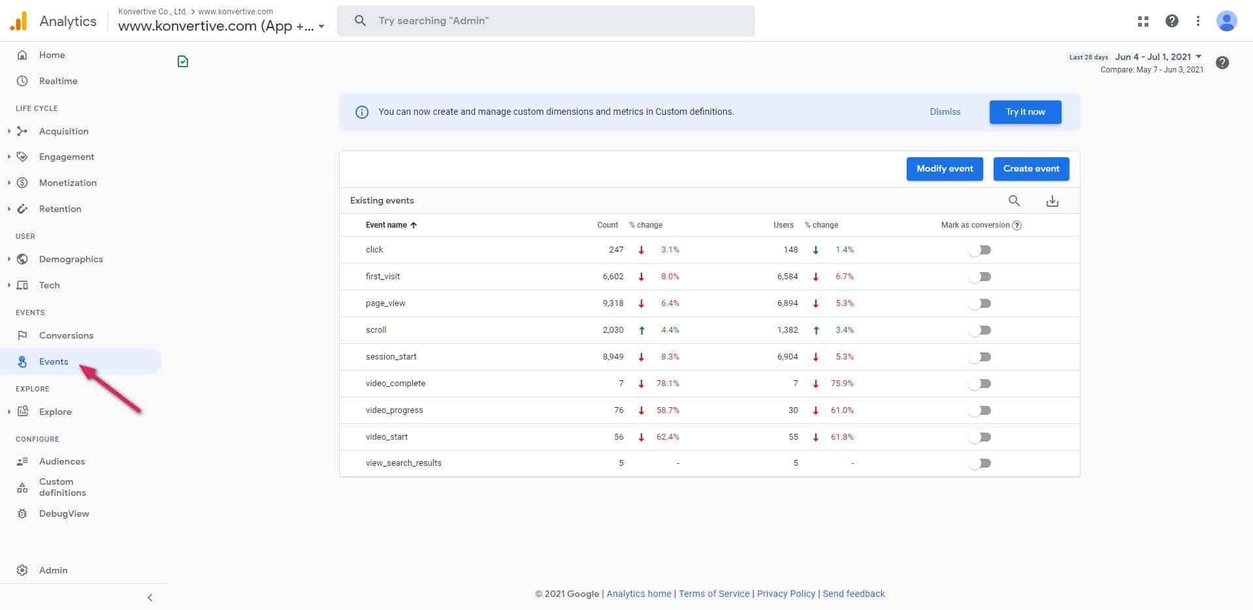Viewport: 1253px width, 610px height.
Task: Mark click event as conversion
Action: (x=980, y=250)
